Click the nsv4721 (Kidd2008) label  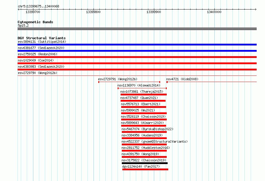click(182, 79)
